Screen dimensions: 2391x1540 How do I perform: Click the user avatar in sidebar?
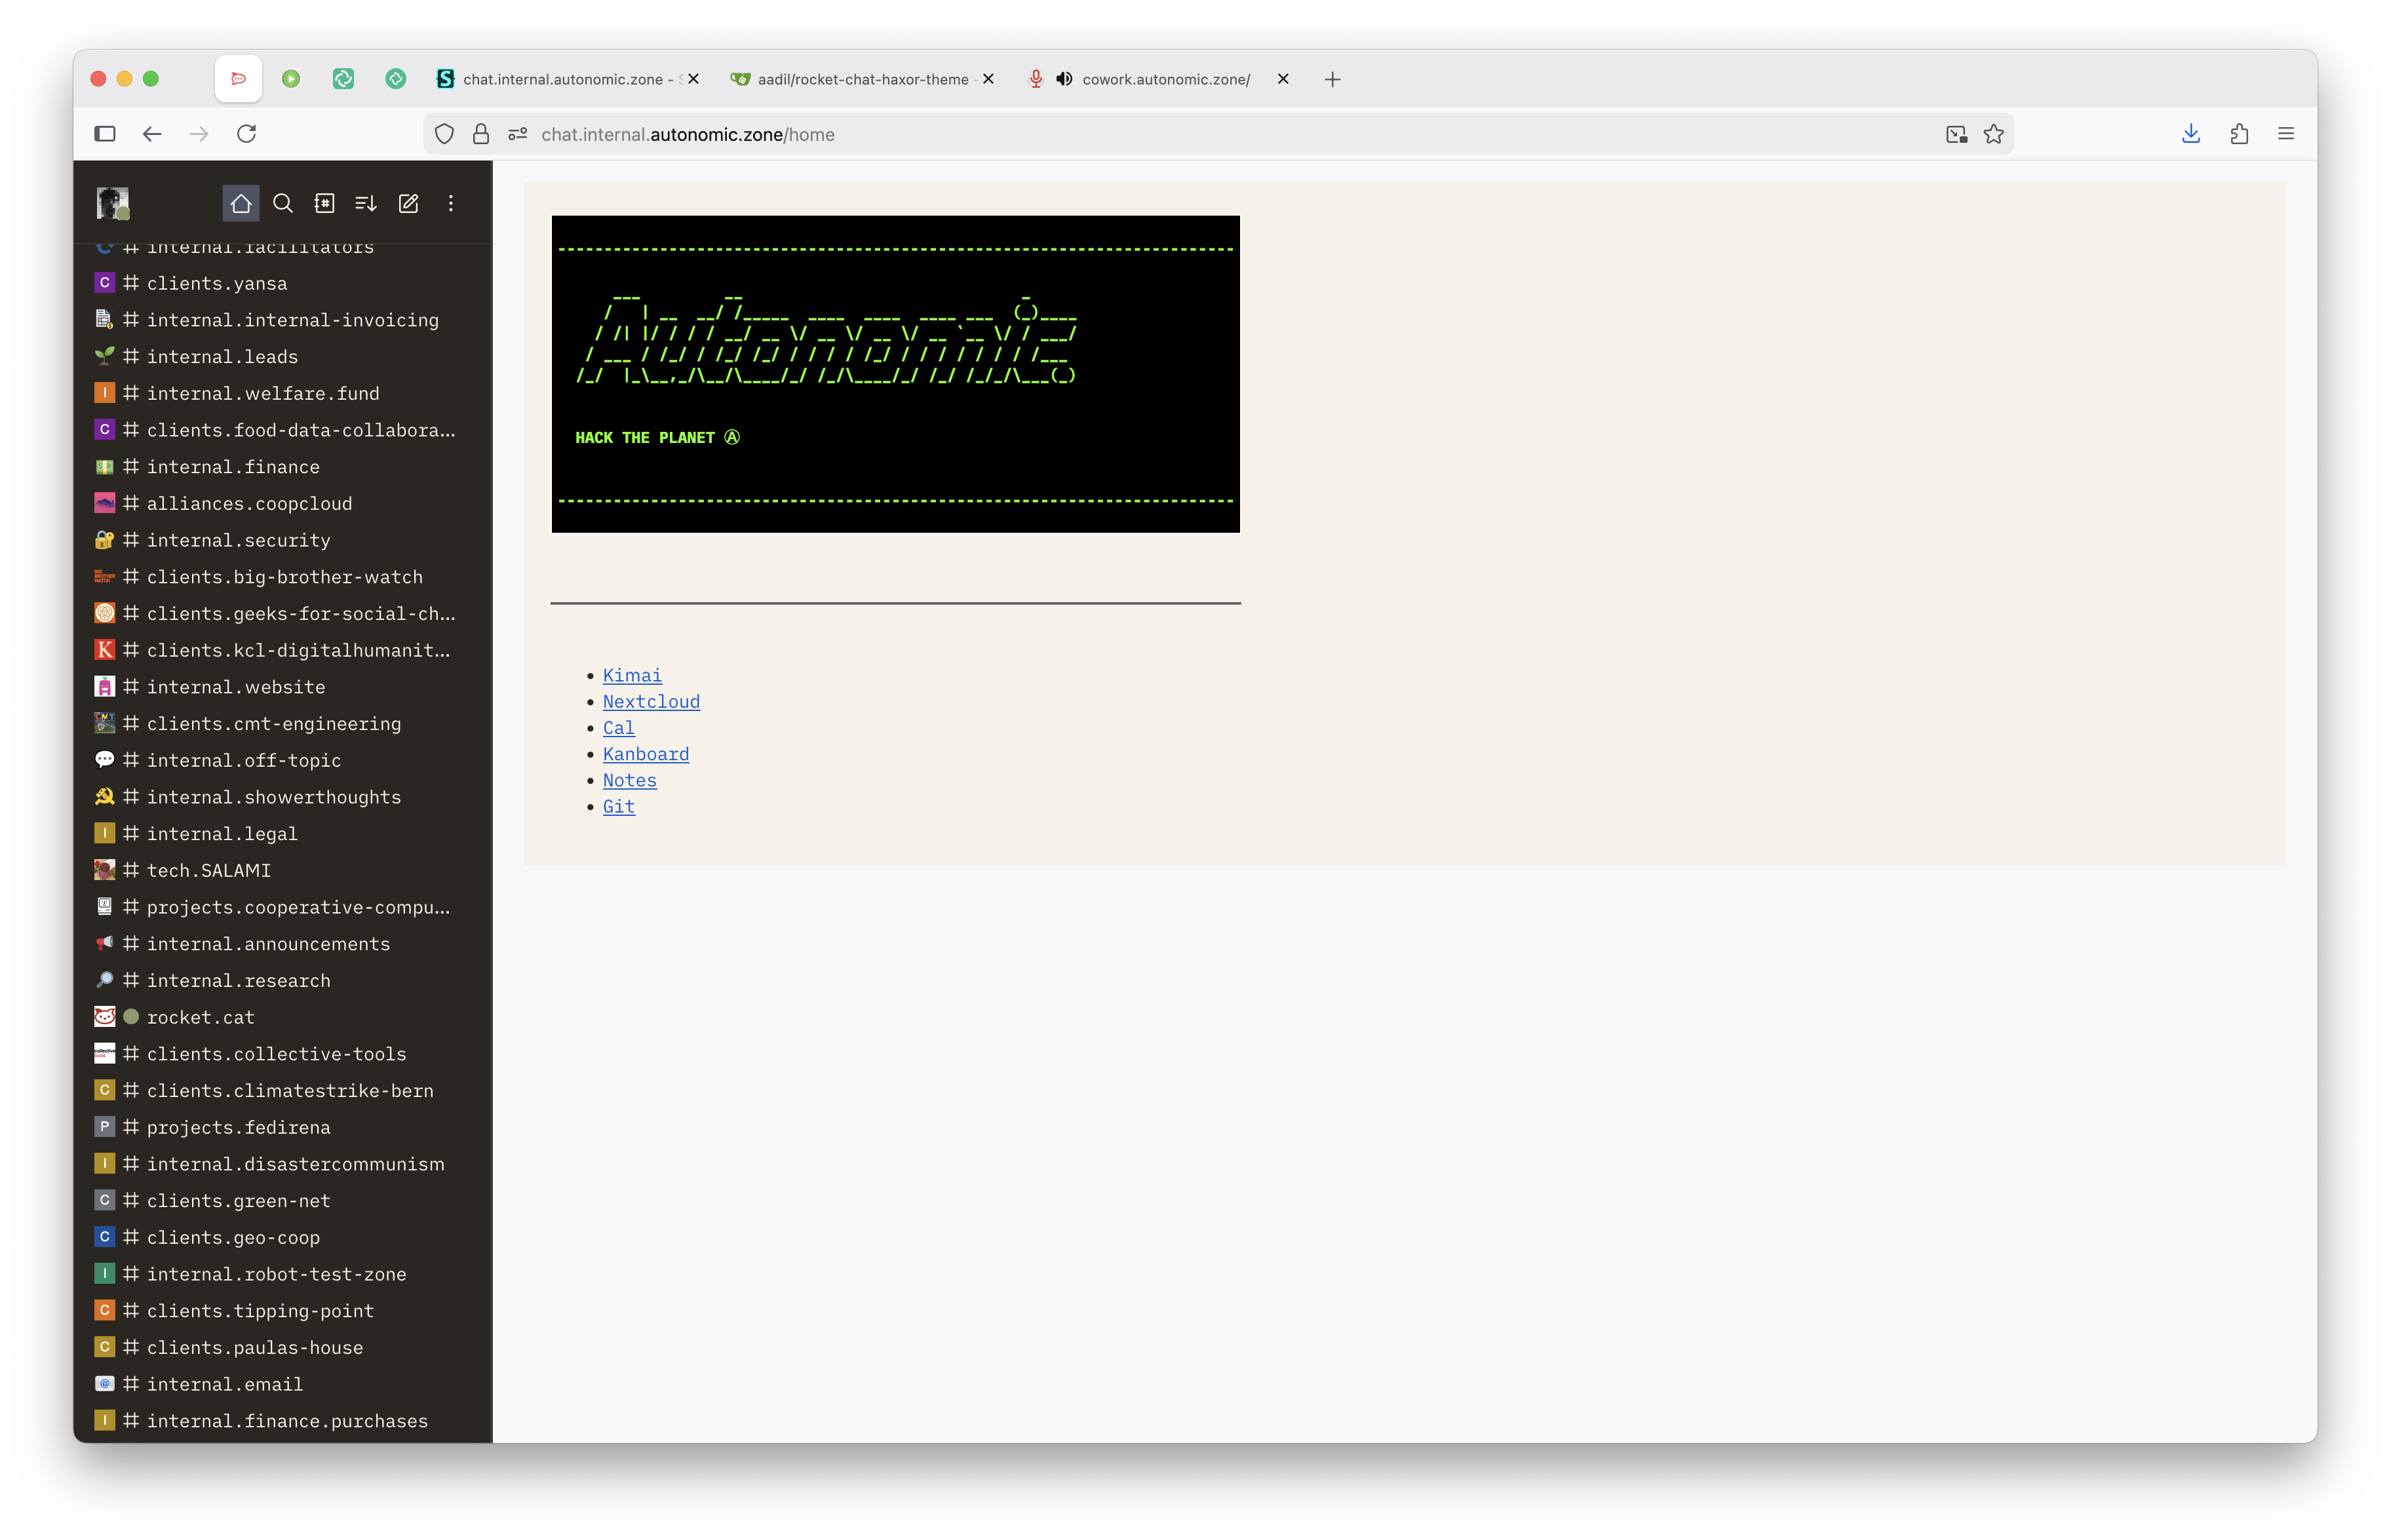click(x=112, y=203)
